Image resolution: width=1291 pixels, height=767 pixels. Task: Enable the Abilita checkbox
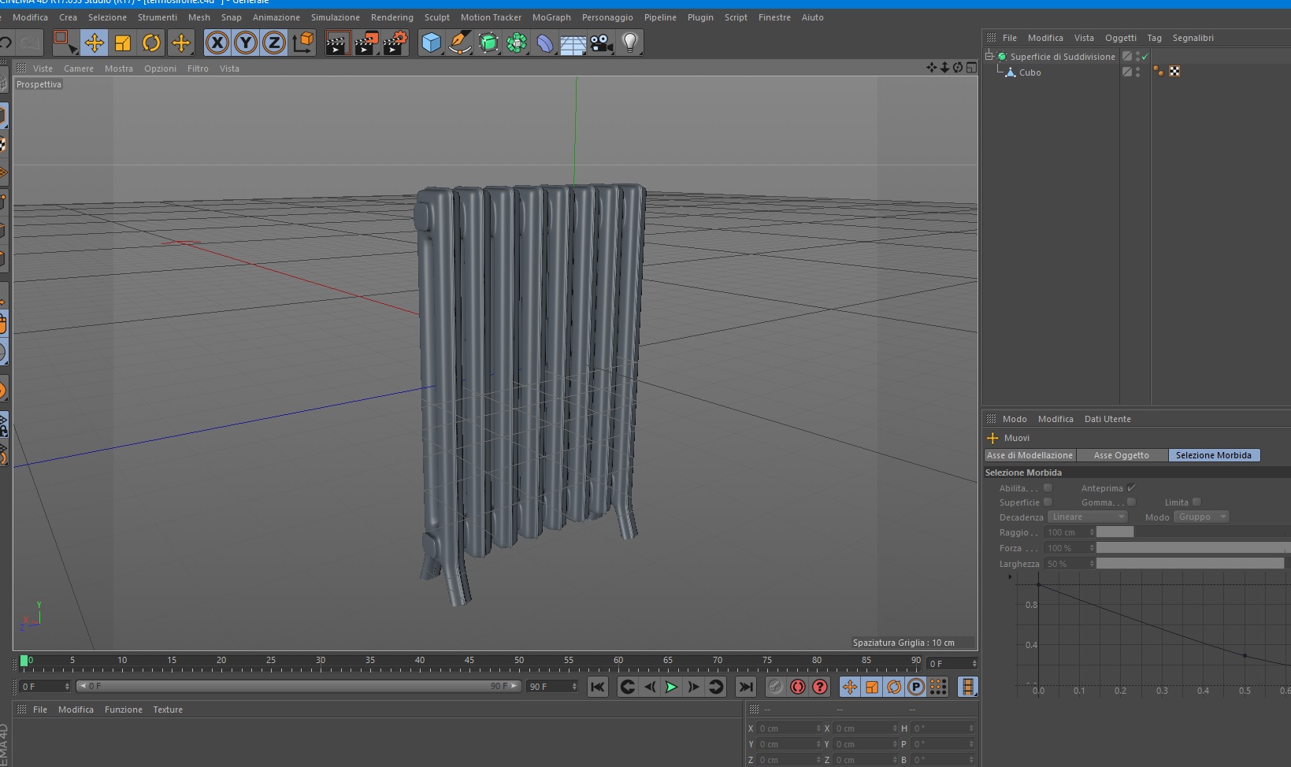pyautogui.click(x=1048, y=488)
